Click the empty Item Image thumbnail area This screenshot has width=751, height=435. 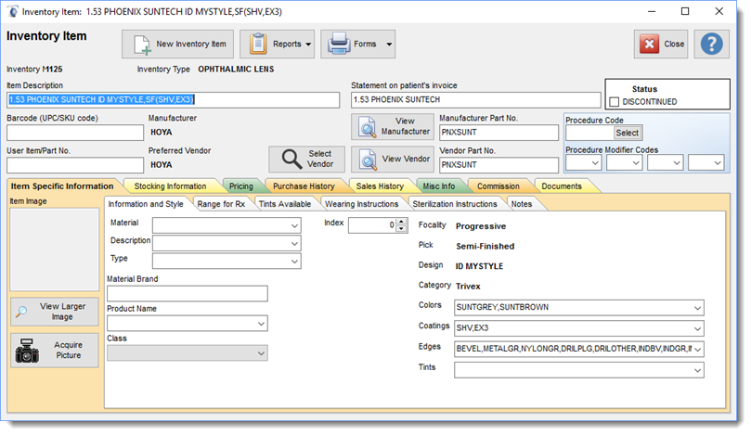coord(55,249)
